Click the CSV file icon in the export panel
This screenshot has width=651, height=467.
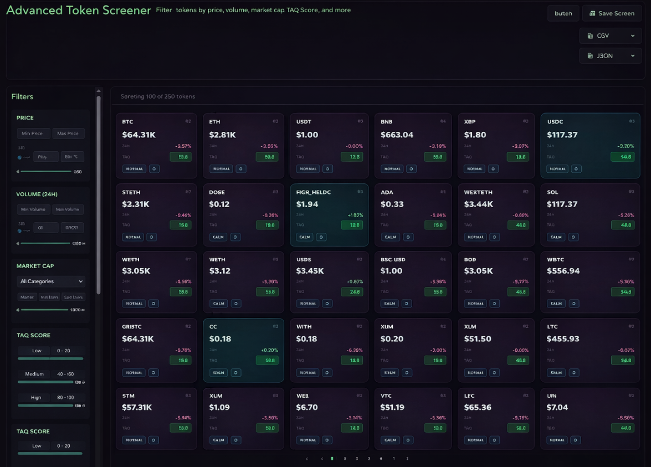coord(590,35)
